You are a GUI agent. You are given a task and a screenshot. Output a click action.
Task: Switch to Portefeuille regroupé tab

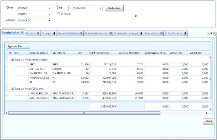126,33
